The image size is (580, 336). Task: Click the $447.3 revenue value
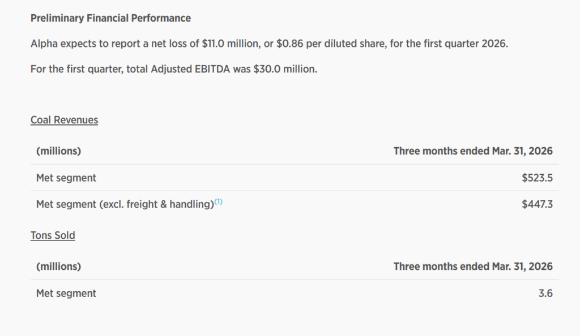[537, 204]
